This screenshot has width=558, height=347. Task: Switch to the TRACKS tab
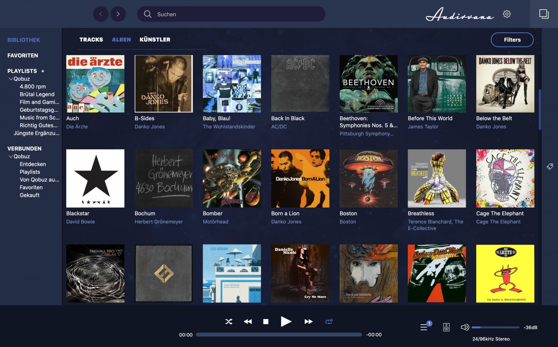pyautogui.click(x=91, y=39)
